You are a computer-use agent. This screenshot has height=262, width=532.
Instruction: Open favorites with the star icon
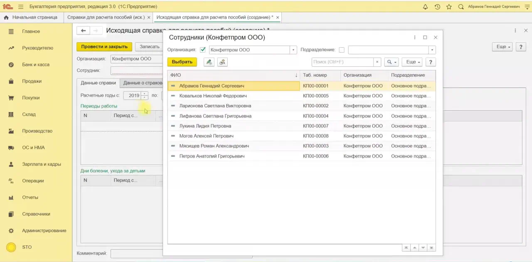coord(449,7)
